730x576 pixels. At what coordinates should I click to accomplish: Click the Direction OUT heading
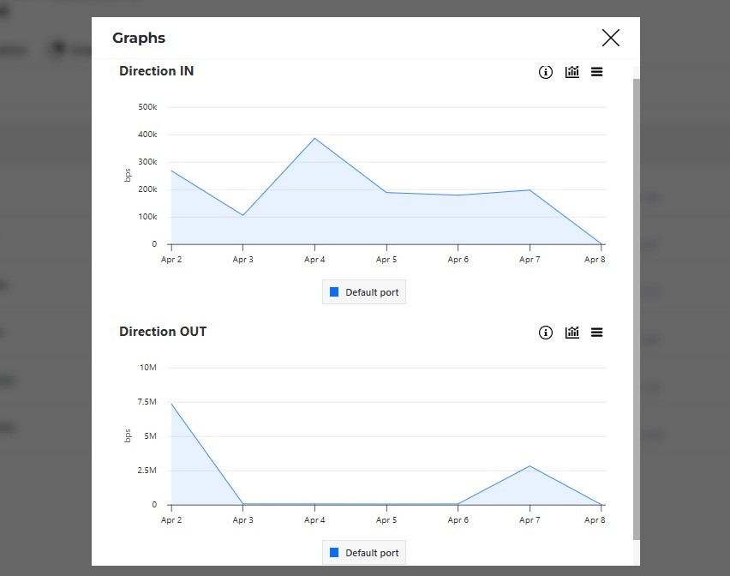[x=163, y=332]
